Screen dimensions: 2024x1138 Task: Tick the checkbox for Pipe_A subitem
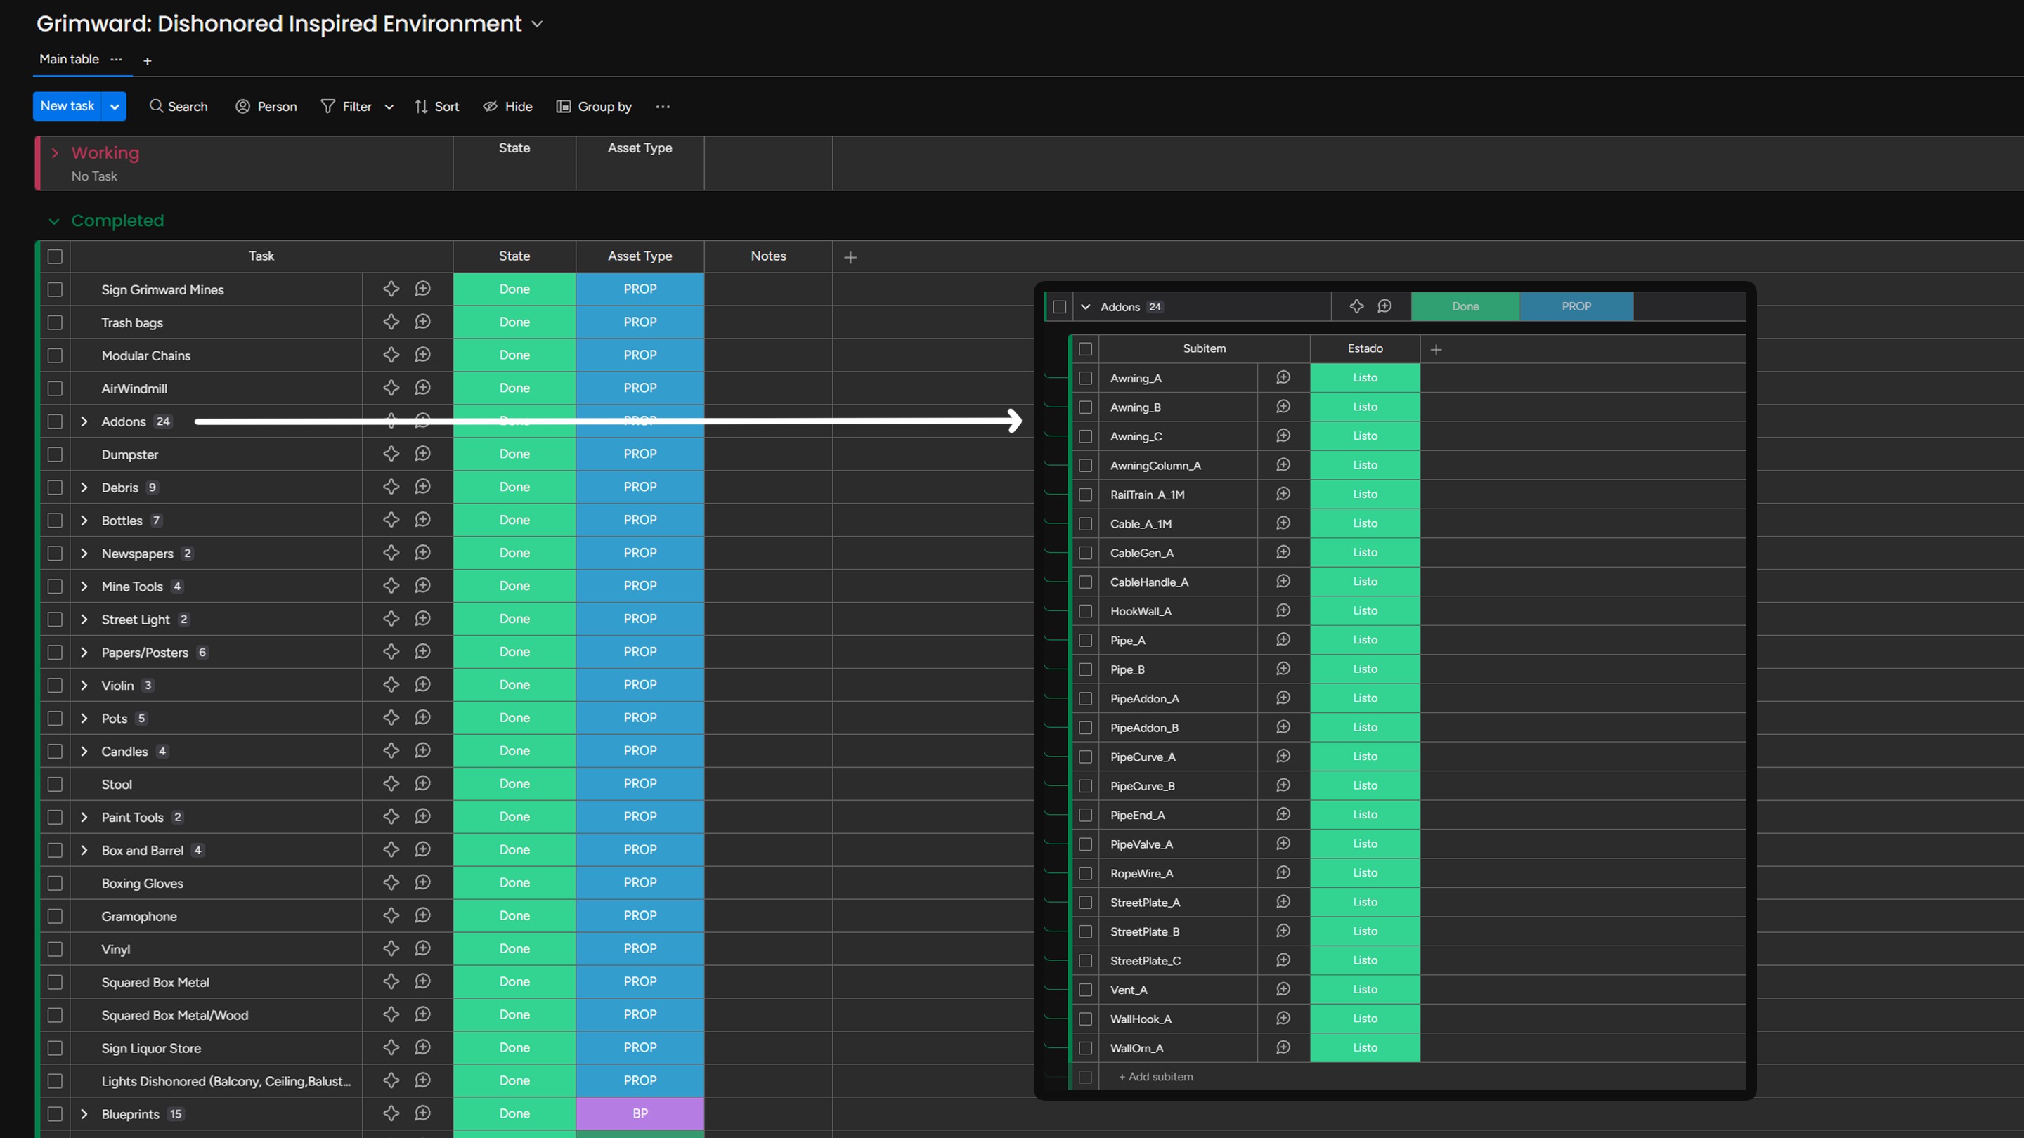point(1086,640)
